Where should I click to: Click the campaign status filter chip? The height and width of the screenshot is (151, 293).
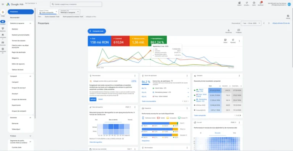coord(52,17)
